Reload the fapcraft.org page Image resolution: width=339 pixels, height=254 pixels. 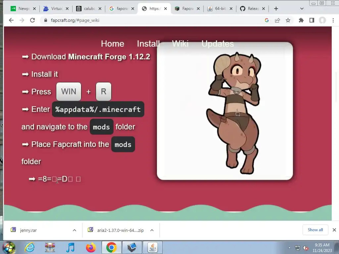click(x=32, y=20)
